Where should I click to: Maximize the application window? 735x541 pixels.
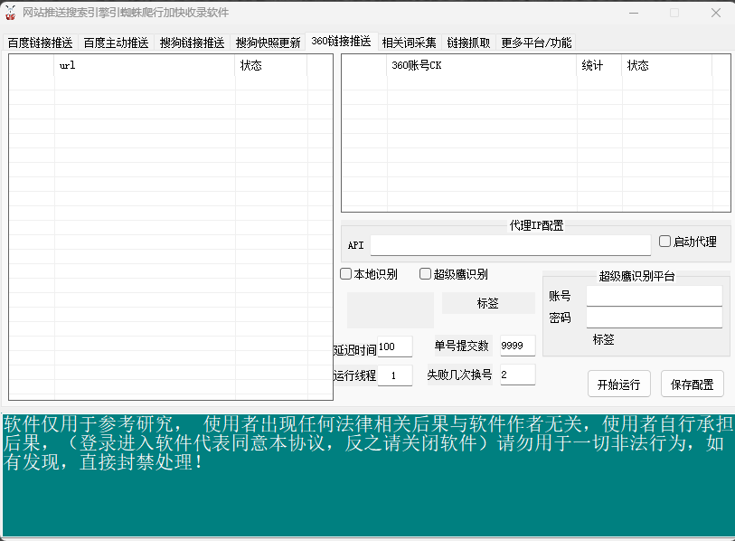(x=674, y=13)
